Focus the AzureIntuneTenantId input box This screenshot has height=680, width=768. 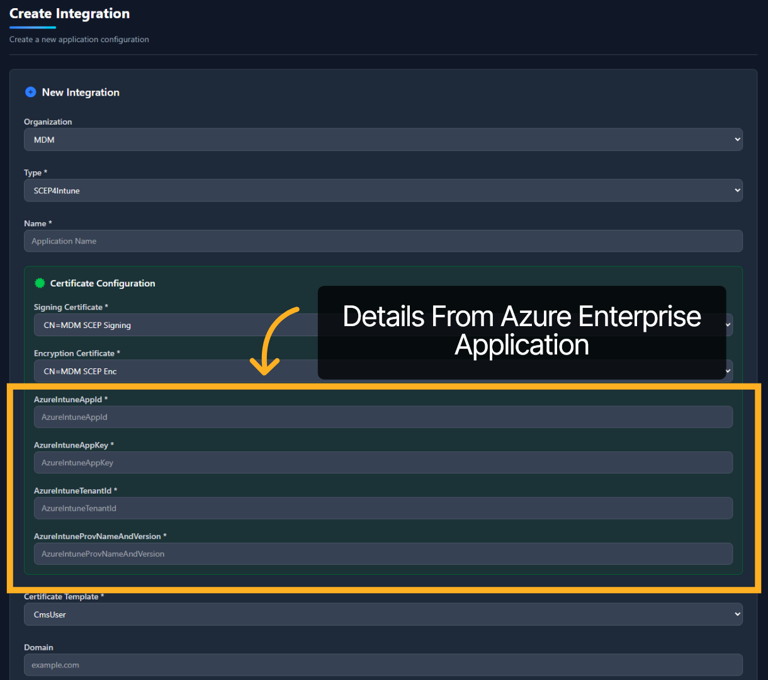[383, 508]
